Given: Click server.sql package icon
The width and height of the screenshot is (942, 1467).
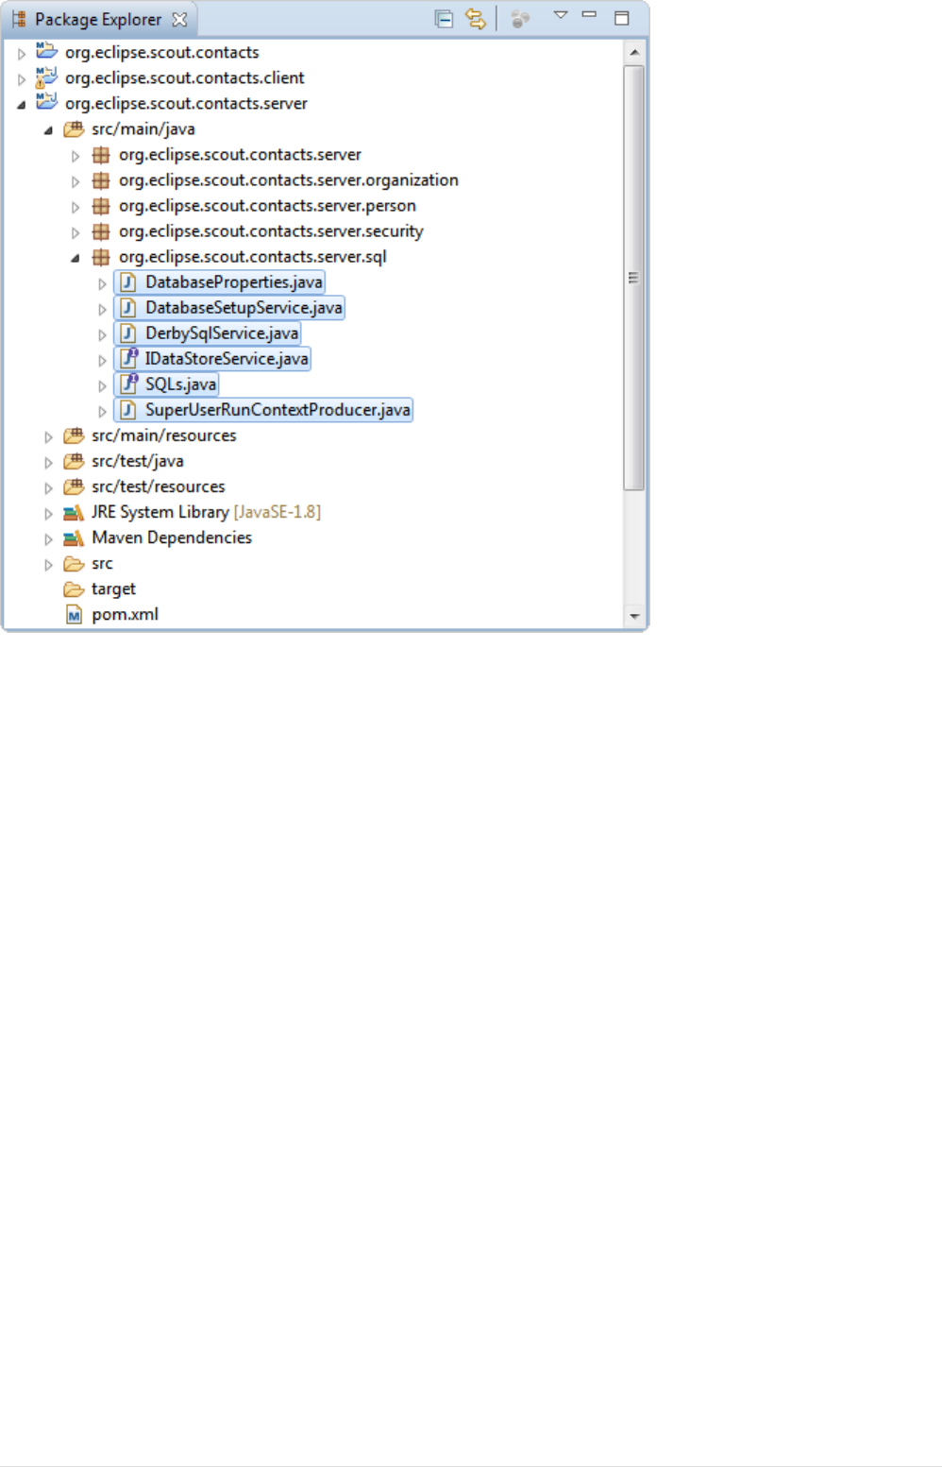Looking at the screenshot, I should click(101, 256).
